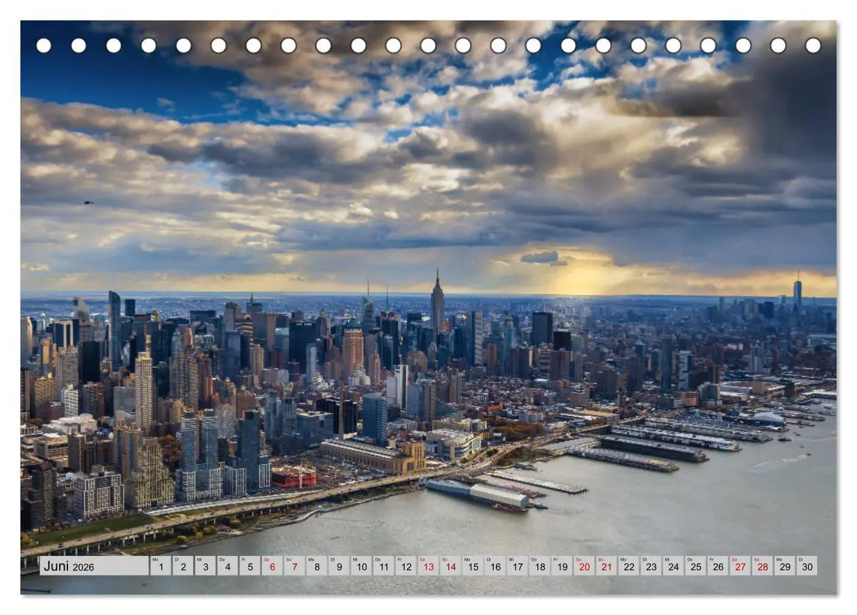Pick date cell 4 (Do)

point(227,566)
